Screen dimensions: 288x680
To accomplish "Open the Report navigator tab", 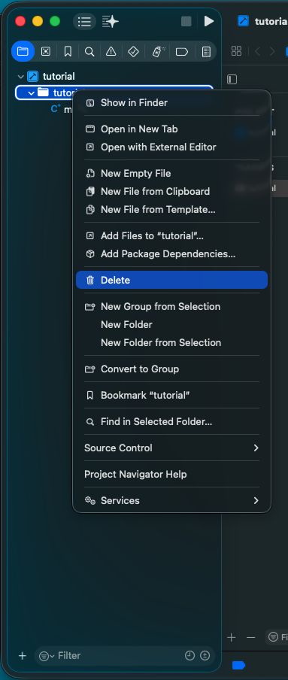I will (206, 52).
